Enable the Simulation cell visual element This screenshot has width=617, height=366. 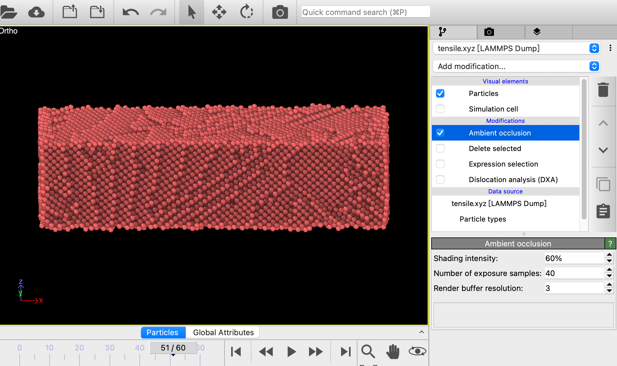[x=440, y=109]
